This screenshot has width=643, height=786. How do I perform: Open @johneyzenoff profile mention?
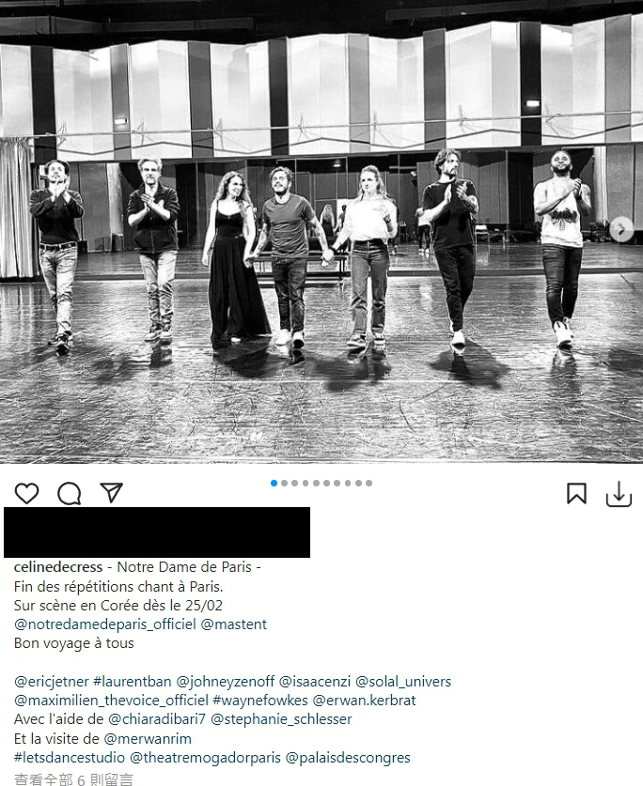coord(226,681)
